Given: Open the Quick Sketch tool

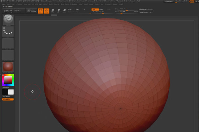Looking at the screenshot, I should (32, 11).
